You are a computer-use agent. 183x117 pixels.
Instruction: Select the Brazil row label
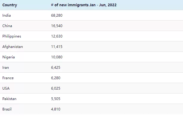[7, 109]
